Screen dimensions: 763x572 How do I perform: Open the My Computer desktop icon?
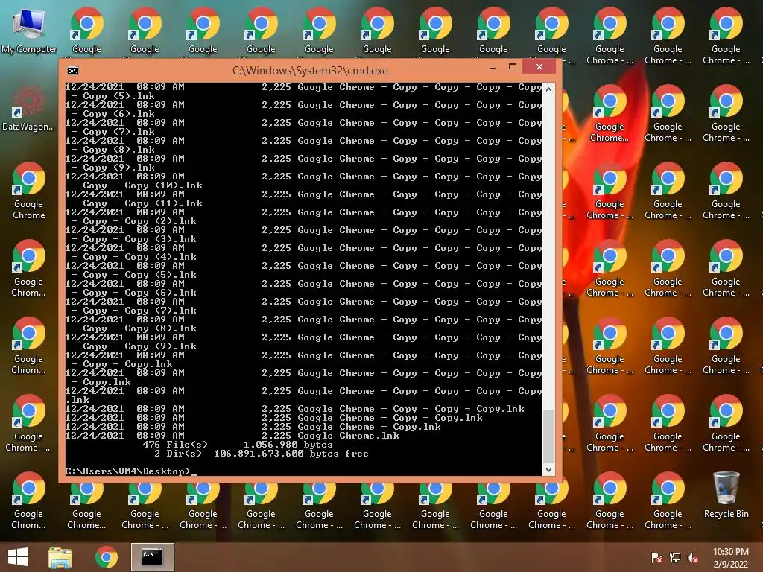pyautogui.click(x=29, y=31)
